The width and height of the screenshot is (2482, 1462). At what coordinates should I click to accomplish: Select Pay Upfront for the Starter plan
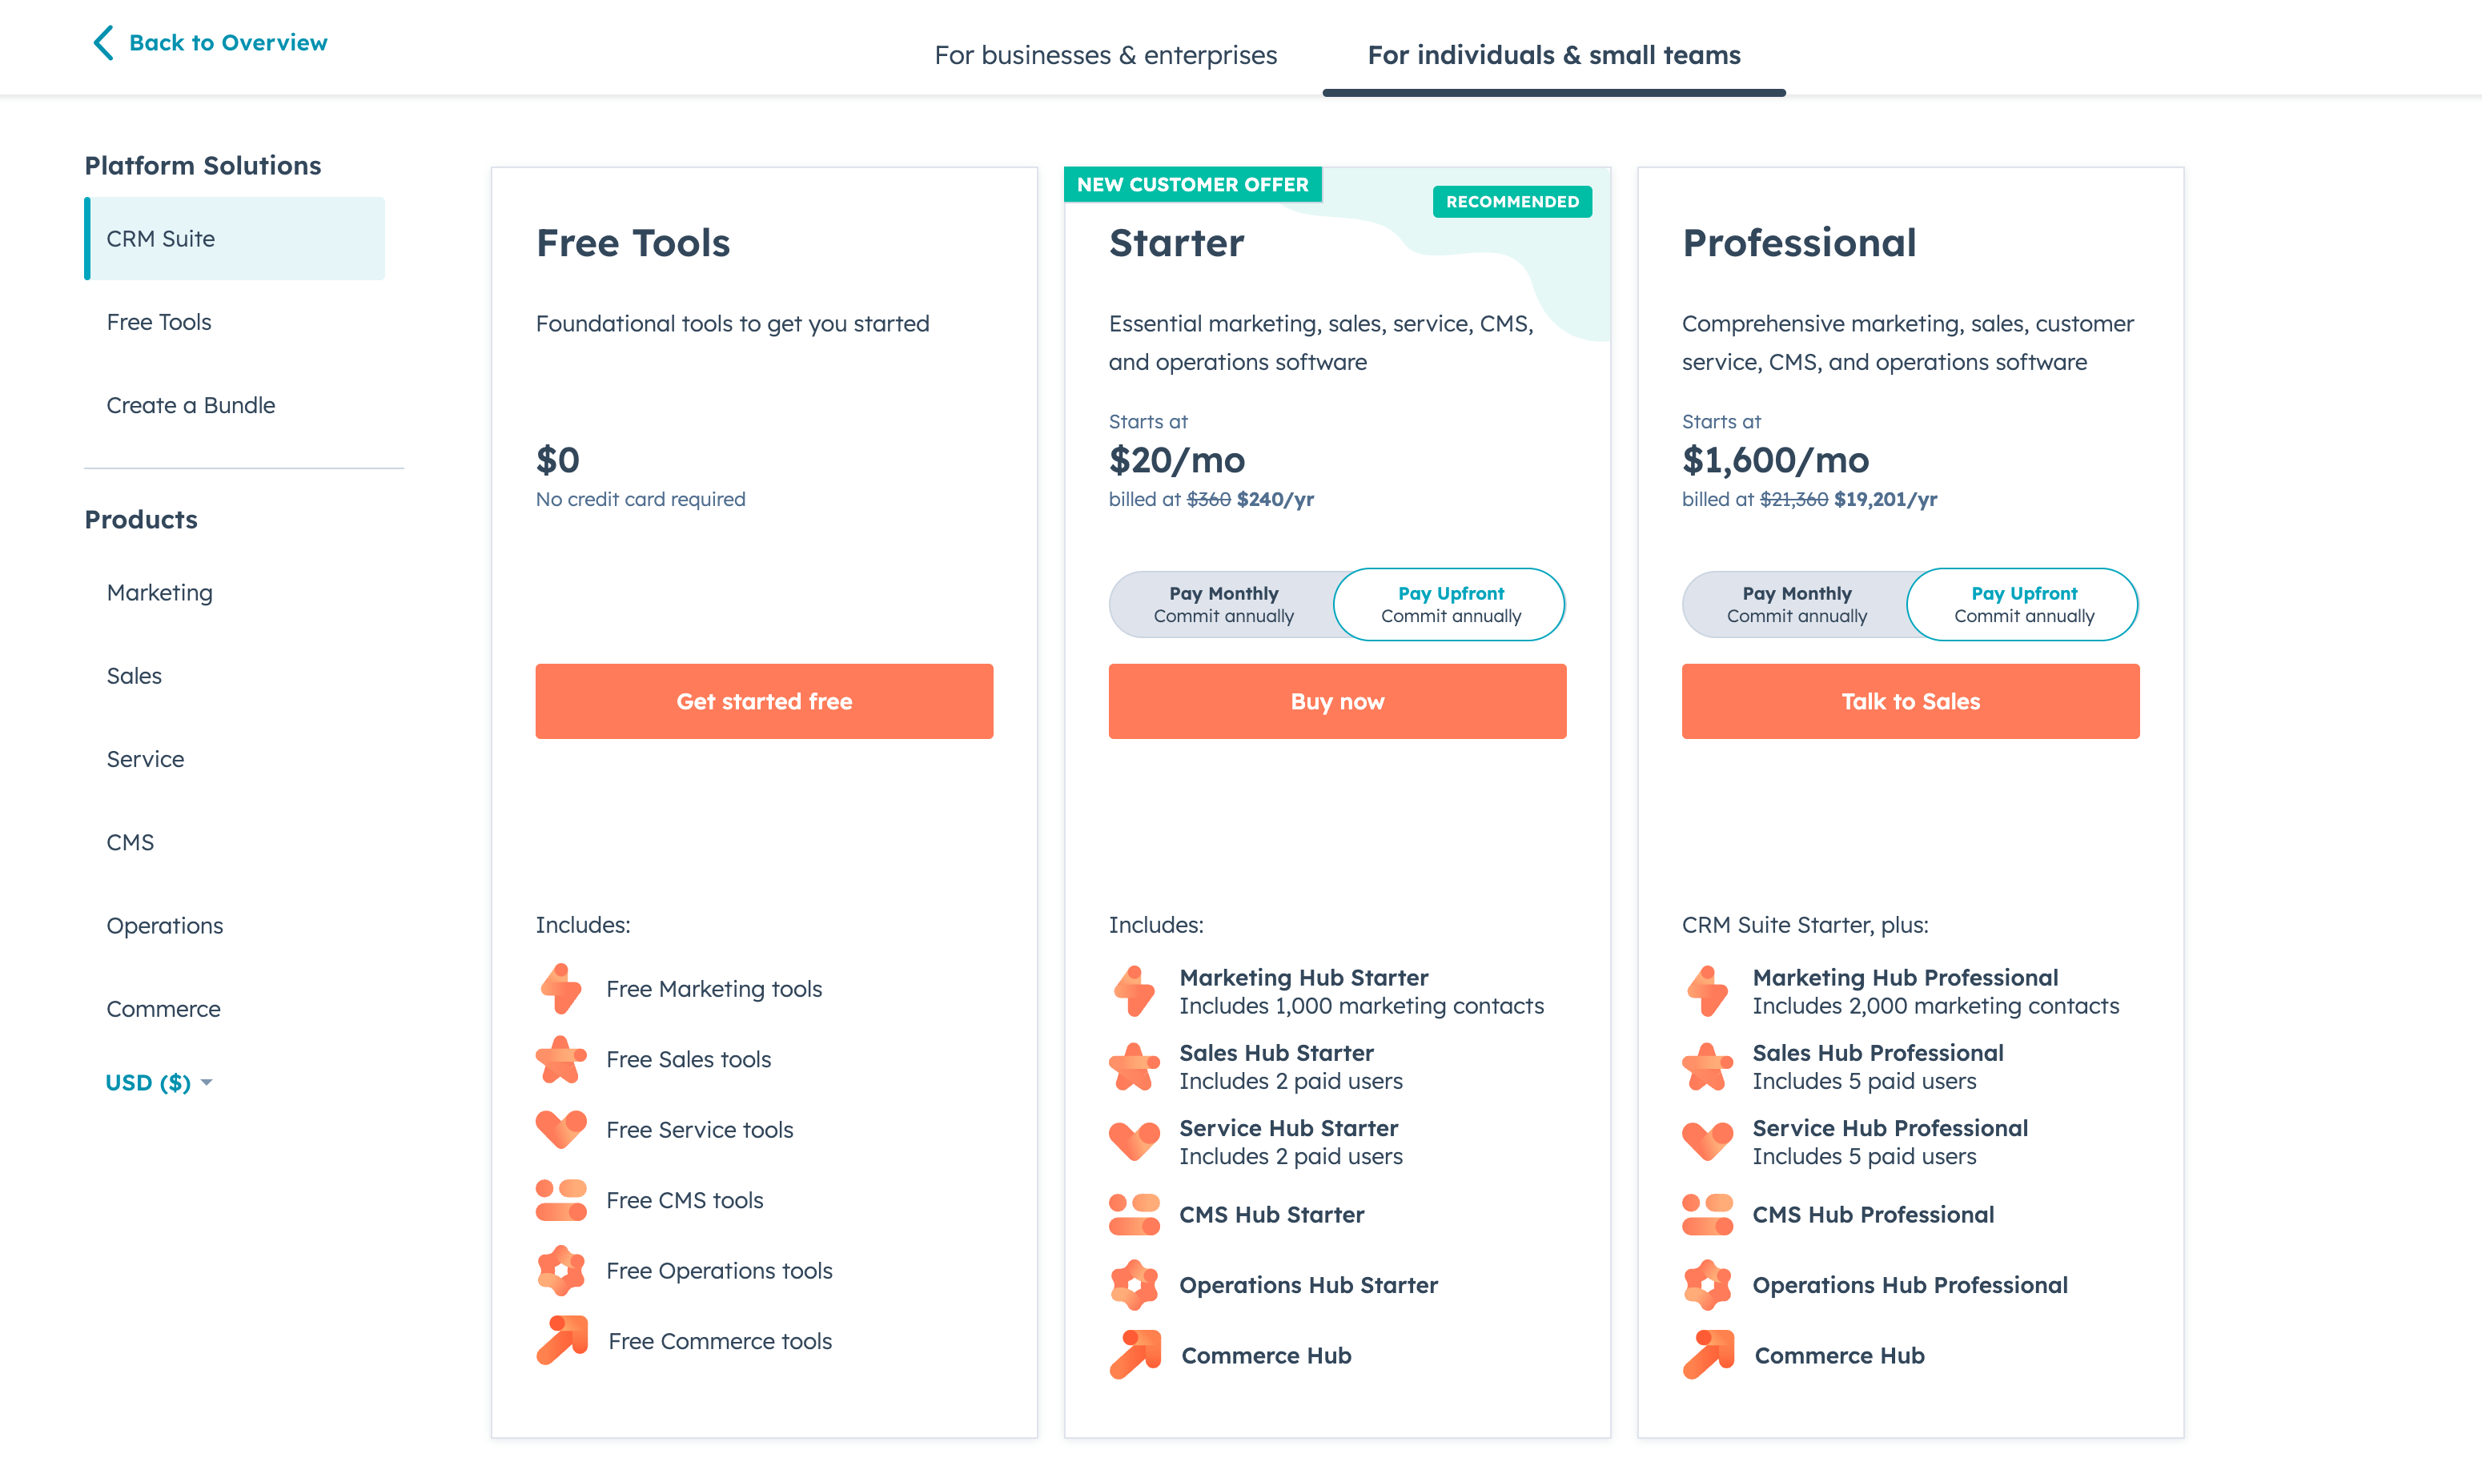1450,604
